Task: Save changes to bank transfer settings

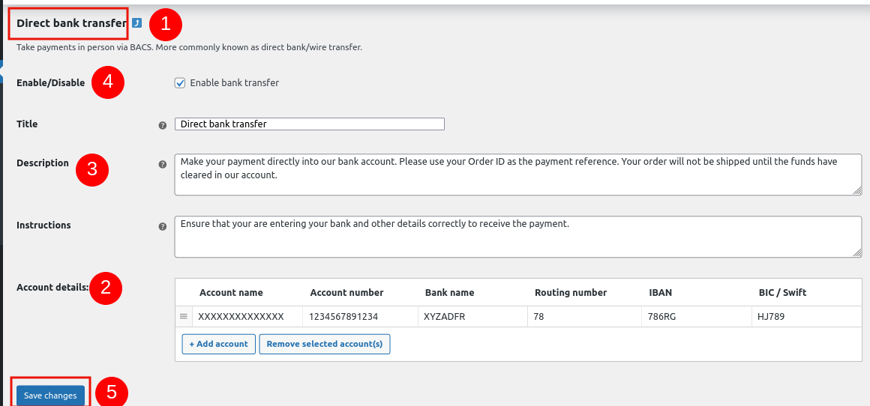Action: [x=50, y=396]
